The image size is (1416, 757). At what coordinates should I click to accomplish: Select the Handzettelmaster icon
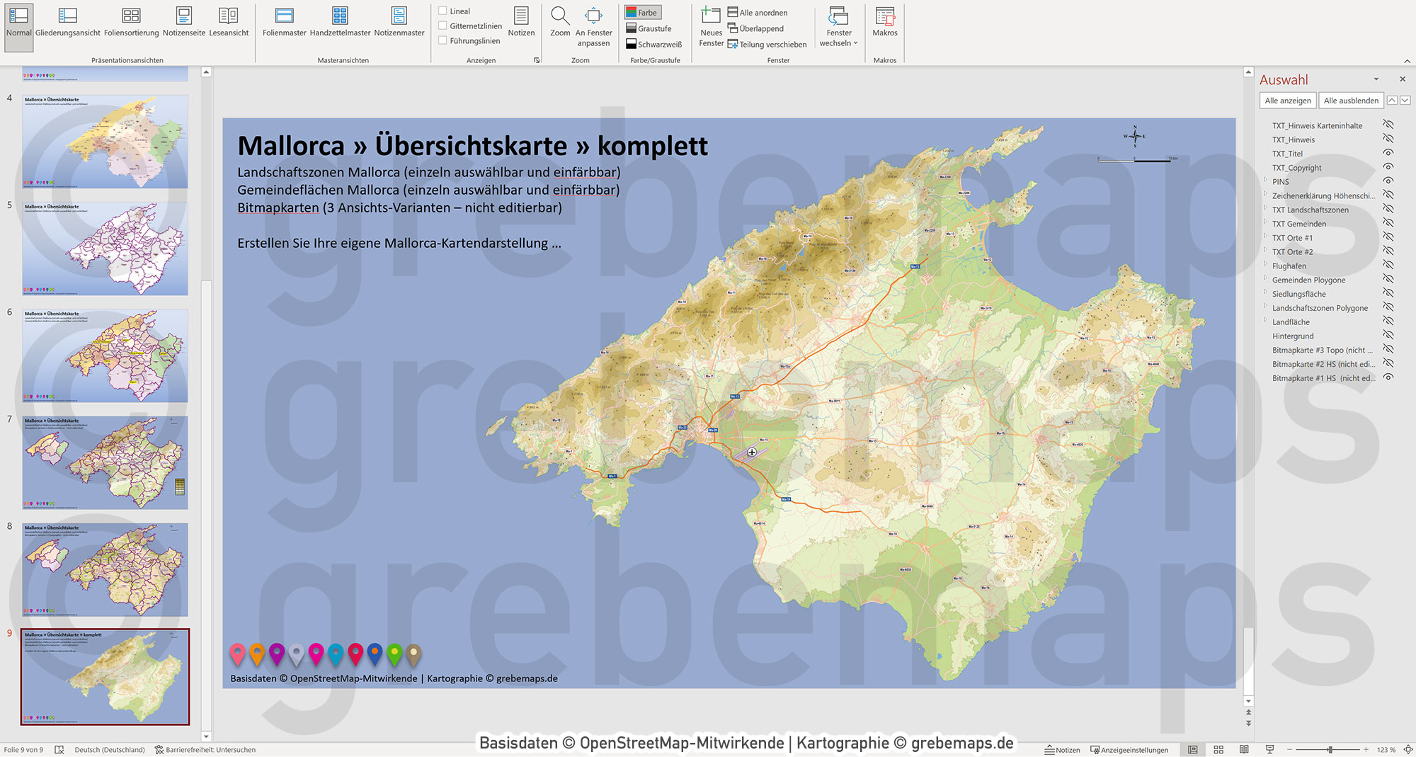339,21
